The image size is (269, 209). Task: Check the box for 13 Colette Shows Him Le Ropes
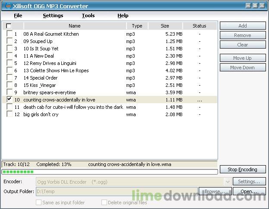(x=9, y=70)
